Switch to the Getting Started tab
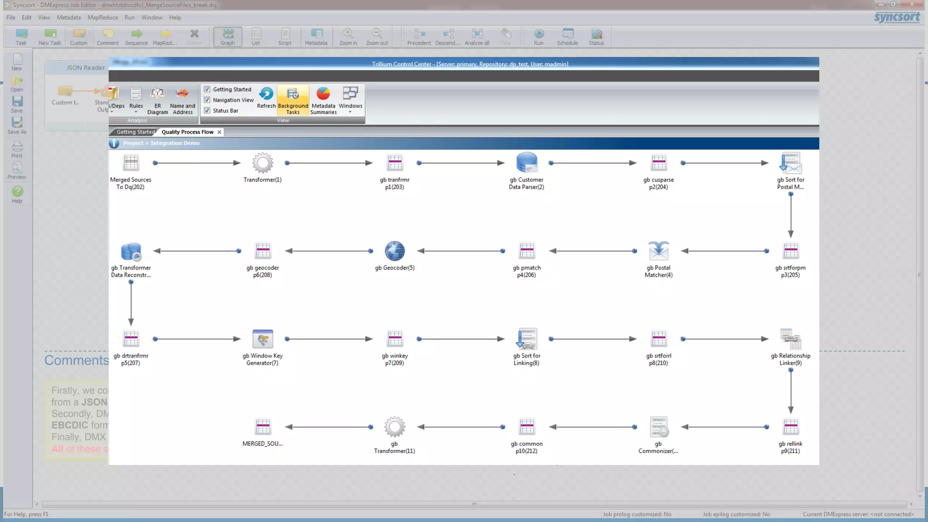Image resolution: width=928 pixels, height=522 pixels. tap(135, 132)
